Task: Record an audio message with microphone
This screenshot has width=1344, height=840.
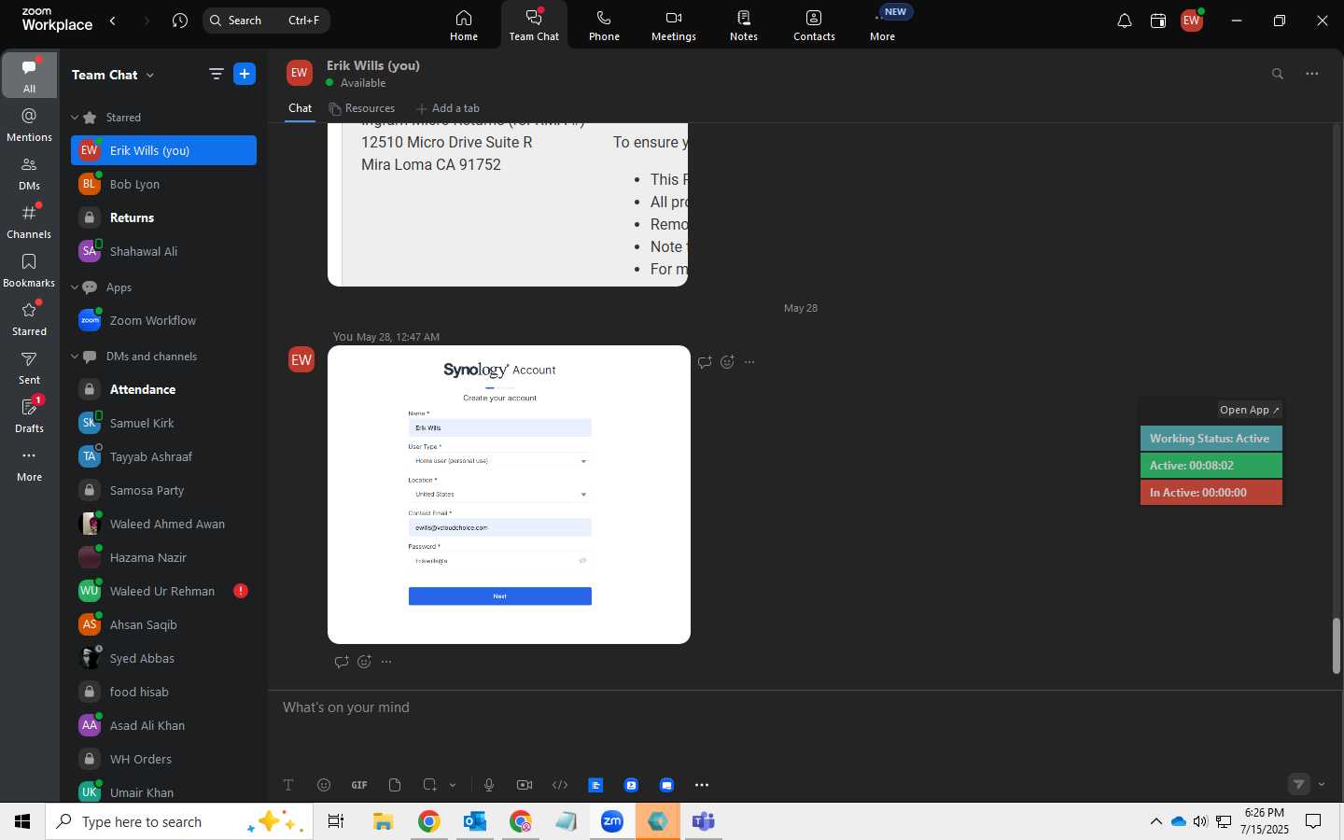Action: pyautogui.click(x=489, y=785)
